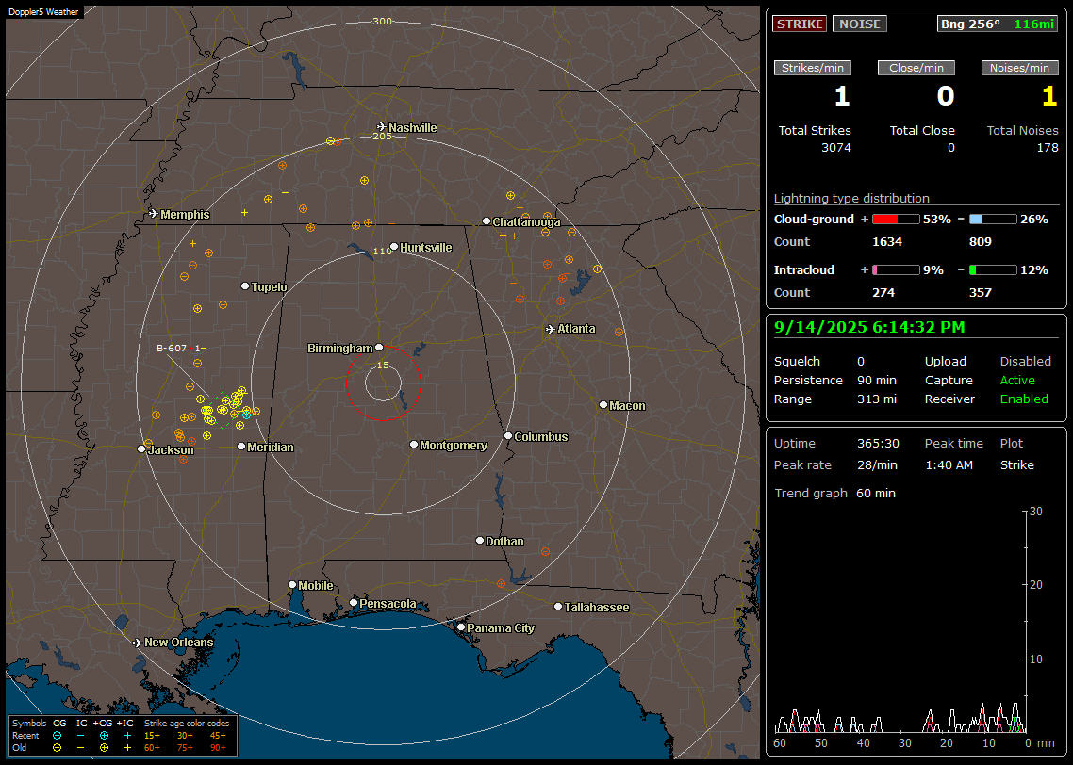The width and height of the screenshot is (1073, 765).
Task: Click the Close/min label button
Action: click(x=916, y=68)
